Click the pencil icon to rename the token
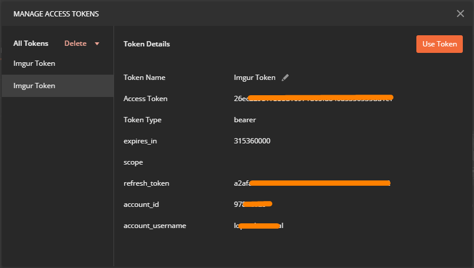The height and width of the screenshot is (268, 474). click(285, 78)
